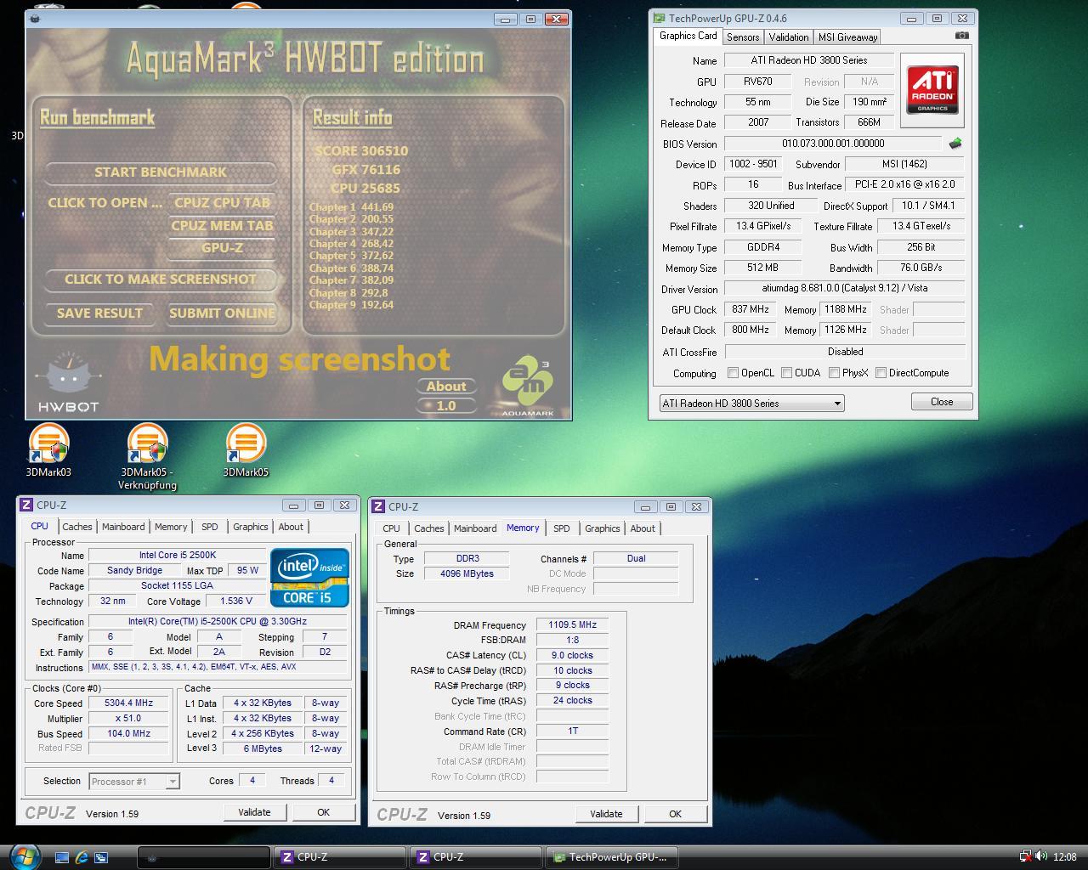Toggle the DirectCompute checkbox in GPU-Z

coord(881,373)
